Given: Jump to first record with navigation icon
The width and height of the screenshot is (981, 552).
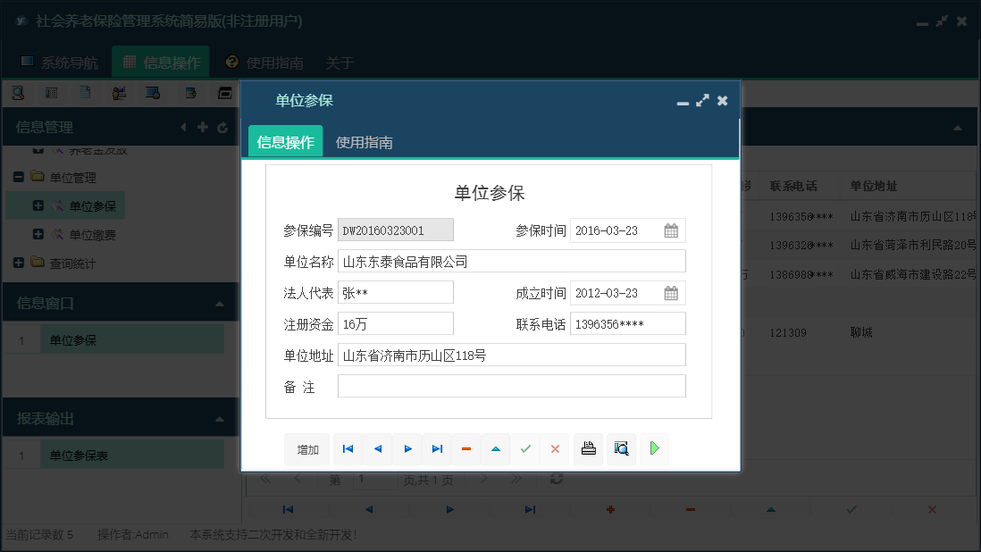Looking at the screenshot, I should click(348, 449).
